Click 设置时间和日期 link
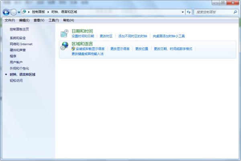 [x=83, y=36]
